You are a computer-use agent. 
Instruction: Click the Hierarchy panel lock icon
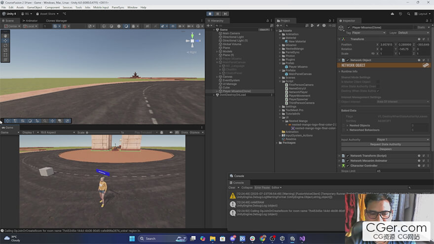(x=268, y=21)
